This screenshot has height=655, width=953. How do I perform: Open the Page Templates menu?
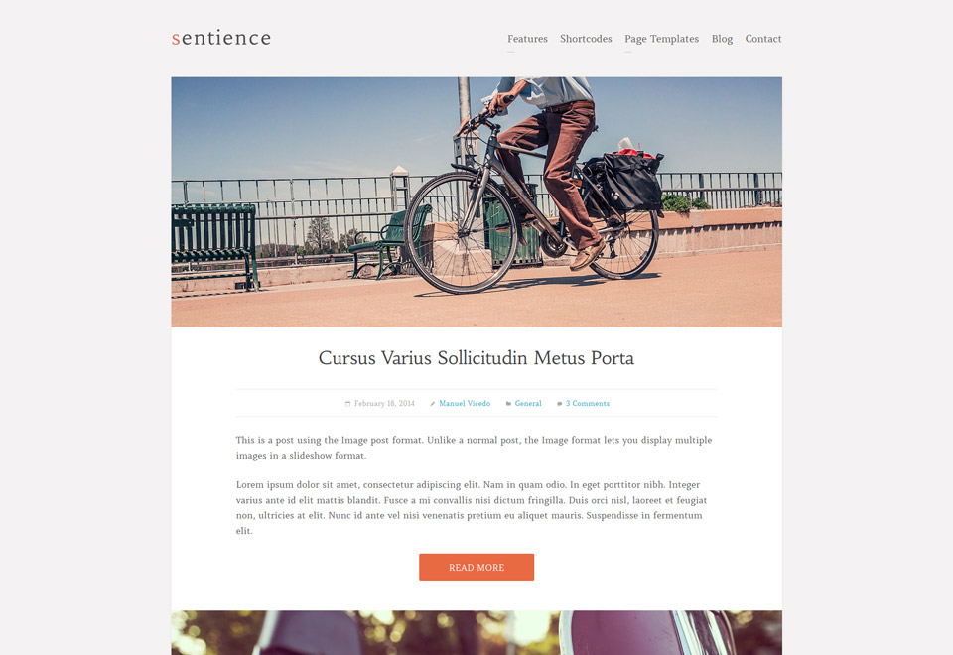[662, 39]
